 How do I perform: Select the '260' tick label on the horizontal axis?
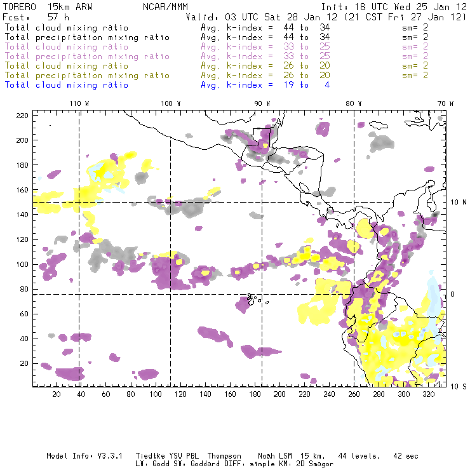354,394
